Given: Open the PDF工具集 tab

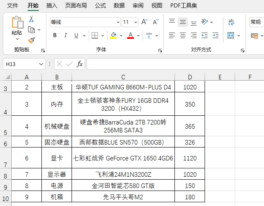Looking at the screenshot, I should coord(184,5).
